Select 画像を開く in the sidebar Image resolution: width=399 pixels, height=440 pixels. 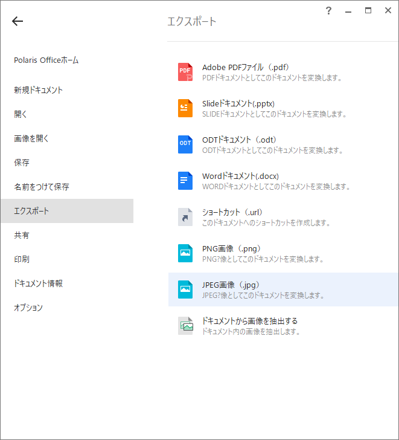click(31, 138)
